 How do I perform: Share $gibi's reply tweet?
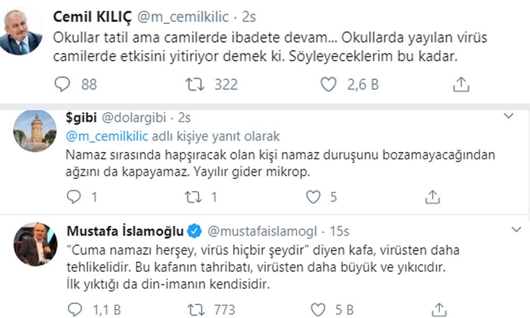(433, 197)
